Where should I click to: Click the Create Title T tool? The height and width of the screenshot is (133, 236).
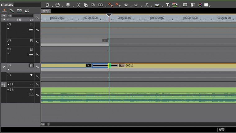[x=167, y=5]
